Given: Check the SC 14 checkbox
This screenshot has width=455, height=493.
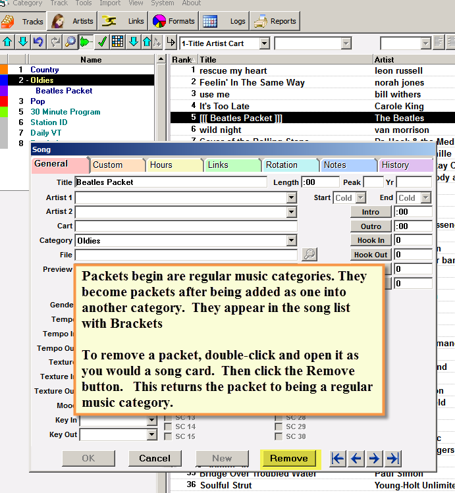Looking at the screenshot, I should point(168,427).
